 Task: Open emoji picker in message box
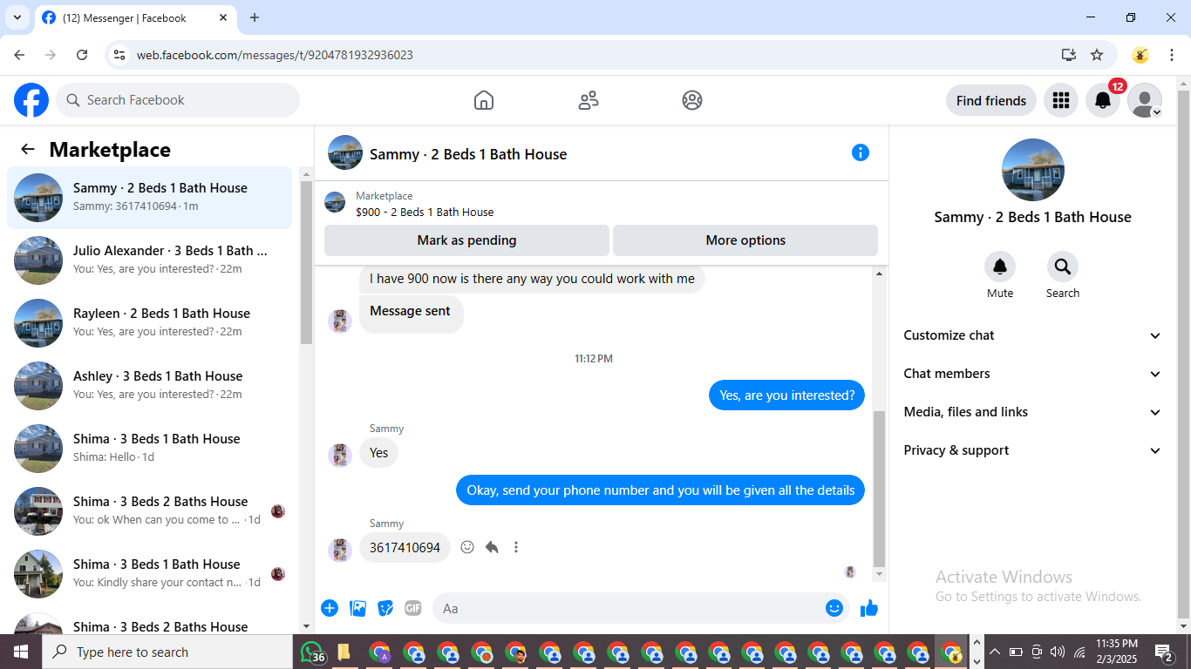pos(834,608)
